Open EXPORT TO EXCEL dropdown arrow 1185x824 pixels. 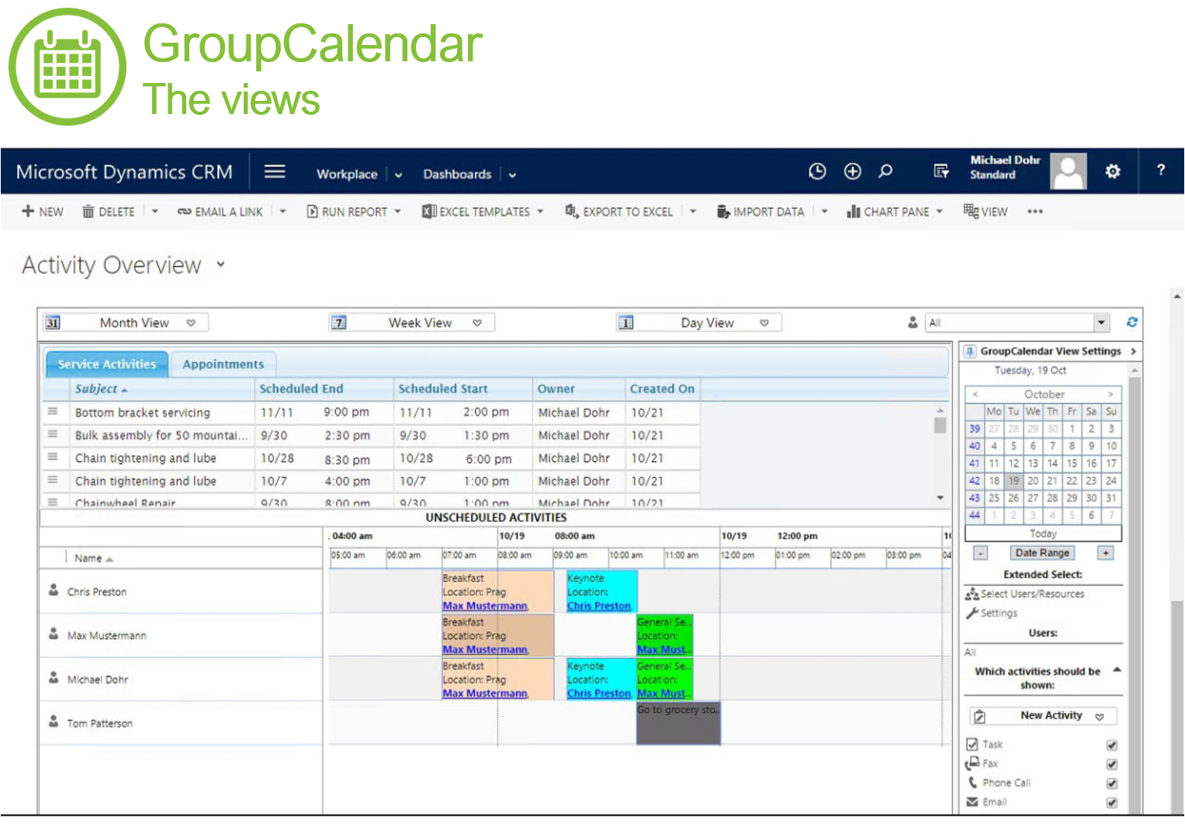(x=693, y=211)
